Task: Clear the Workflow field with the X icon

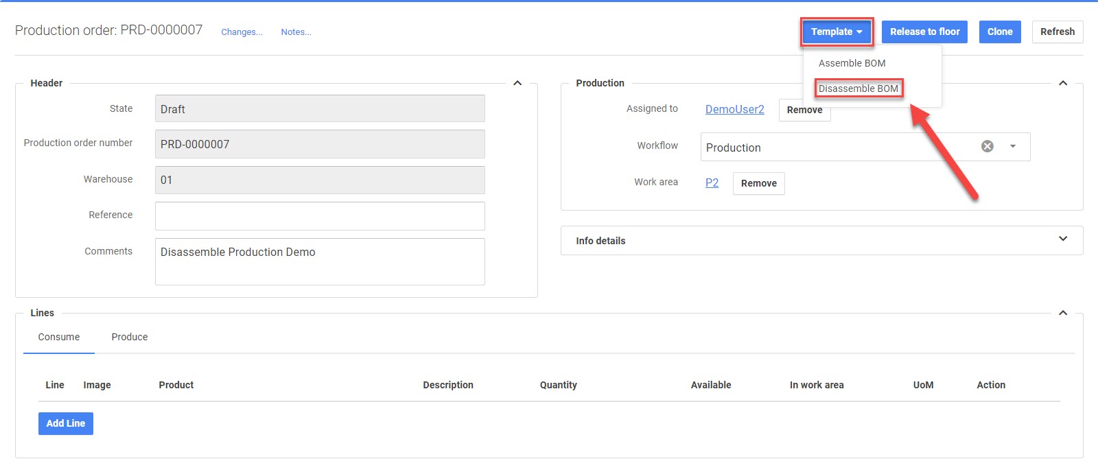Action: pos(987,146)
